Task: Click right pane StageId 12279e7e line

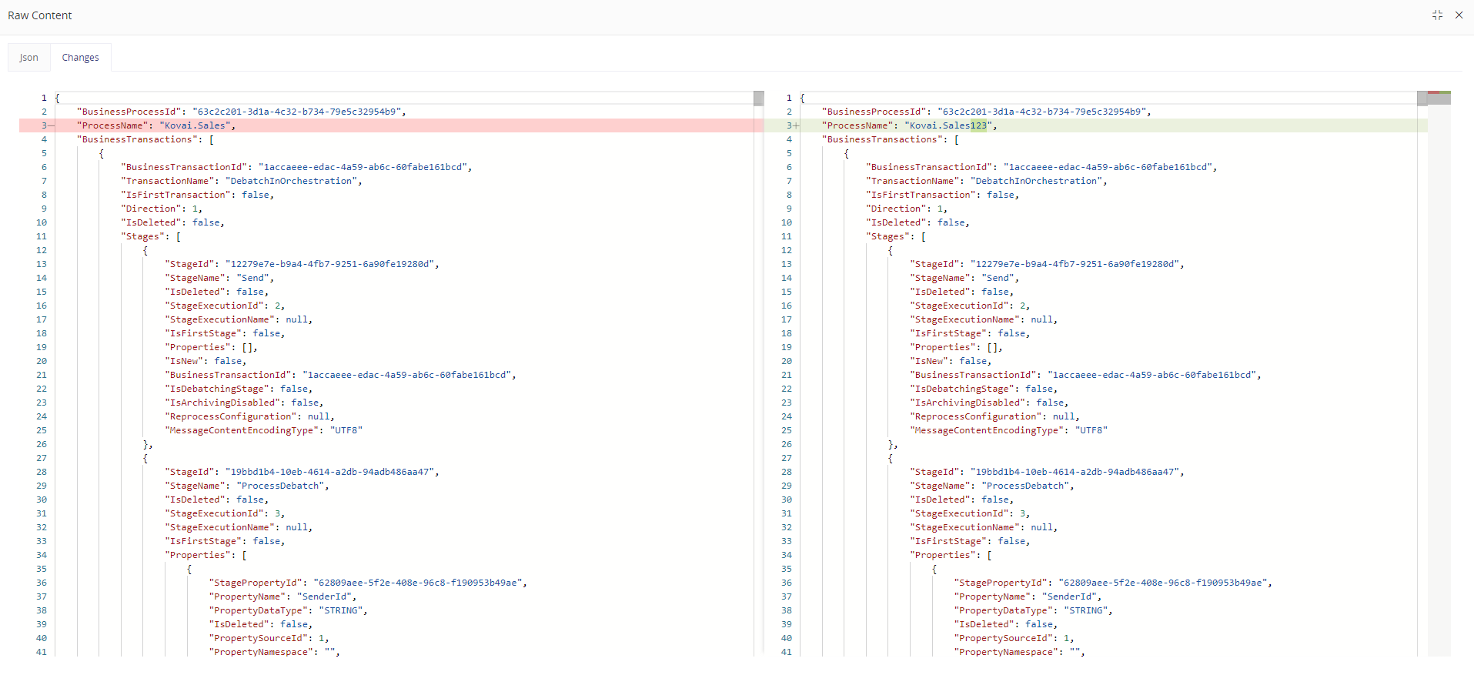Action: click(x=1048, y=264)
